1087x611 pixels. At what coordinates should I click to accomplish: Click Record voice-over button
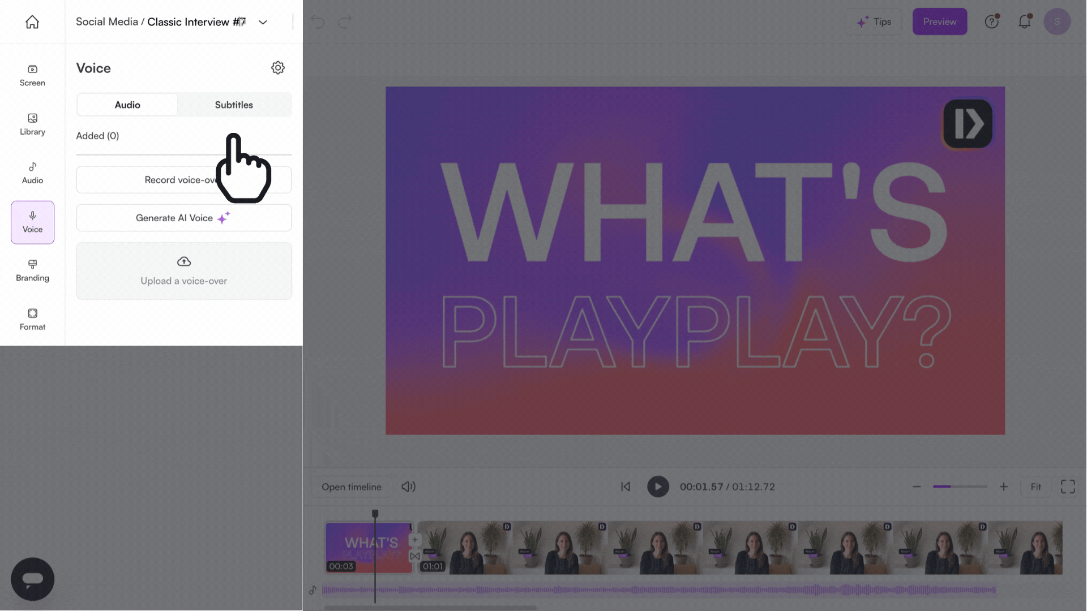(x=184, y=180)
